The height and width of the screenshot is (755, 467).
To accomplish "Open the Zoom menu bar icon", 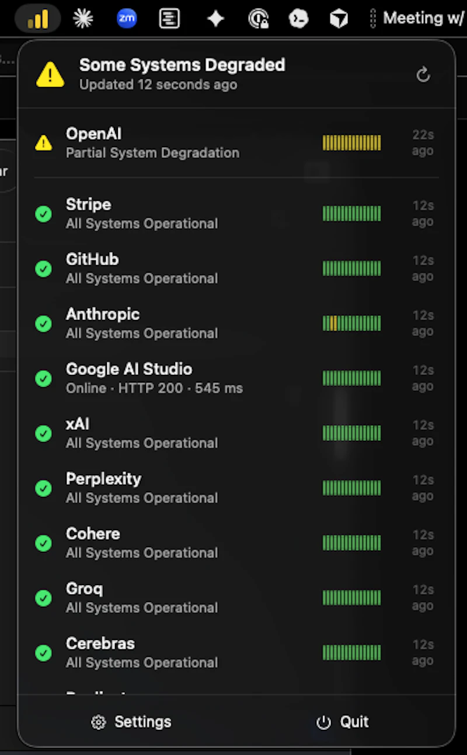I will pyautogui.click(x=127, y=19).
